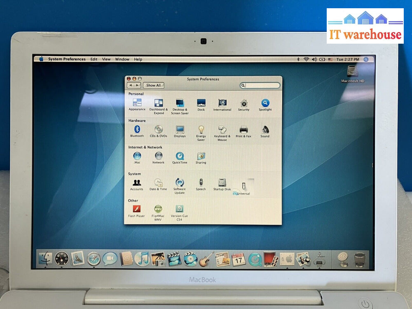Viewport: 412px width, 309px height.
Task: Click the Show All button
Action: click(153, 85)
